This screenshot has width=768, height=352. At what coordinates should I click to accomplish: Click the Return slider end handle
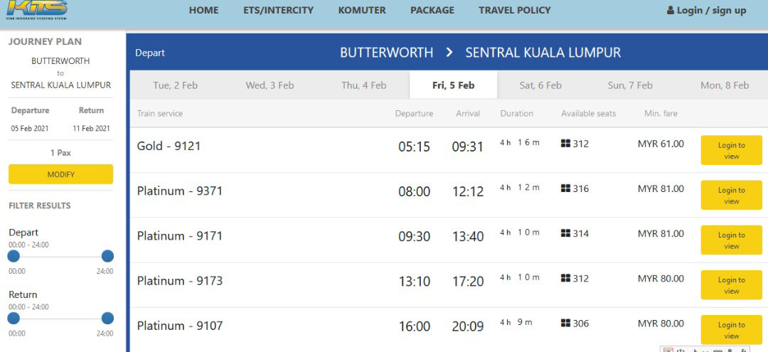pyautogui.click(x=107, y=318)
